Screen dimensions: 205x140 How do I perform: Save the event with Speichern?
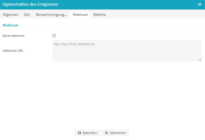pos(88,133)
